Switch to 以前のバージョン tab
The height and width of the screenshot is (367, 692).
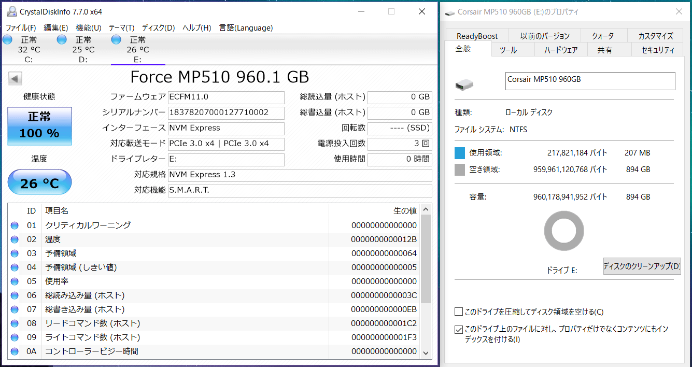[545, 36]
